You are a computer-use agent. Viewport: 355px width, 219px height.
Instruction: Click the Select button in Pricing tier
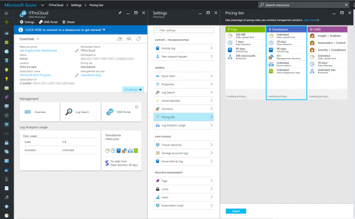[236, 211]
